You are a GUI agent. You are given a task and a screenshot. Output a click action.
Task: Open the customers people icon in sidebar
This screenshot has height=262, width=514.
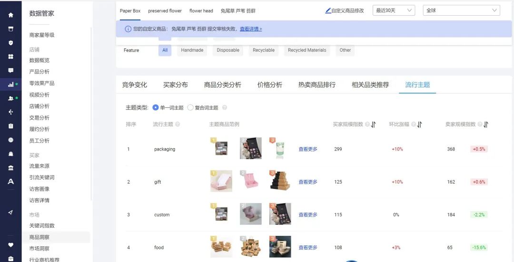11,98
